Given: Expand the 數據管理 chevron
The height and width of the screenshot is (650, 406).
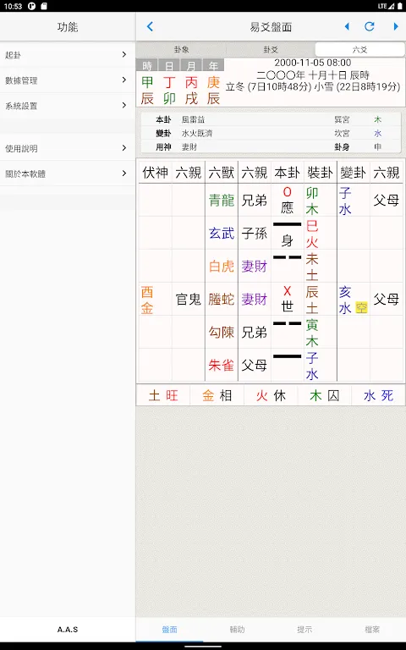Looking at the screenshot, I should (x=124, y=80).
